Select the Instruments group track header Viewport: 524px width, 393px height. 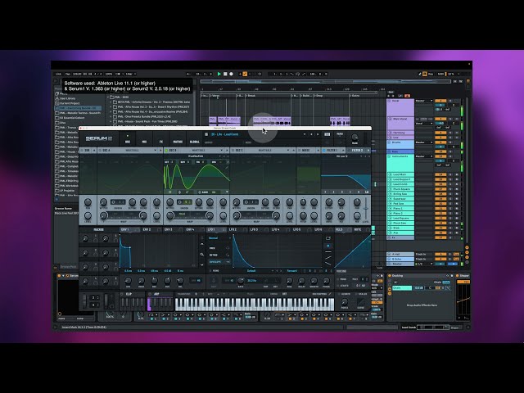click(400, 164)
